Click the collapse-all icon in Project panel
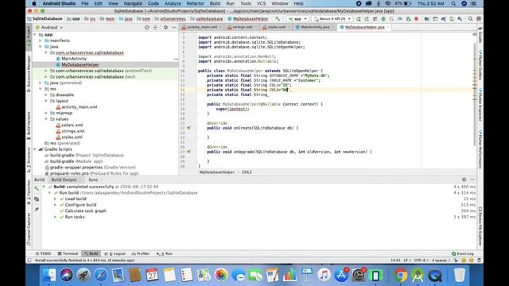The height and width of the screenshot is (286, 509). 155,28
